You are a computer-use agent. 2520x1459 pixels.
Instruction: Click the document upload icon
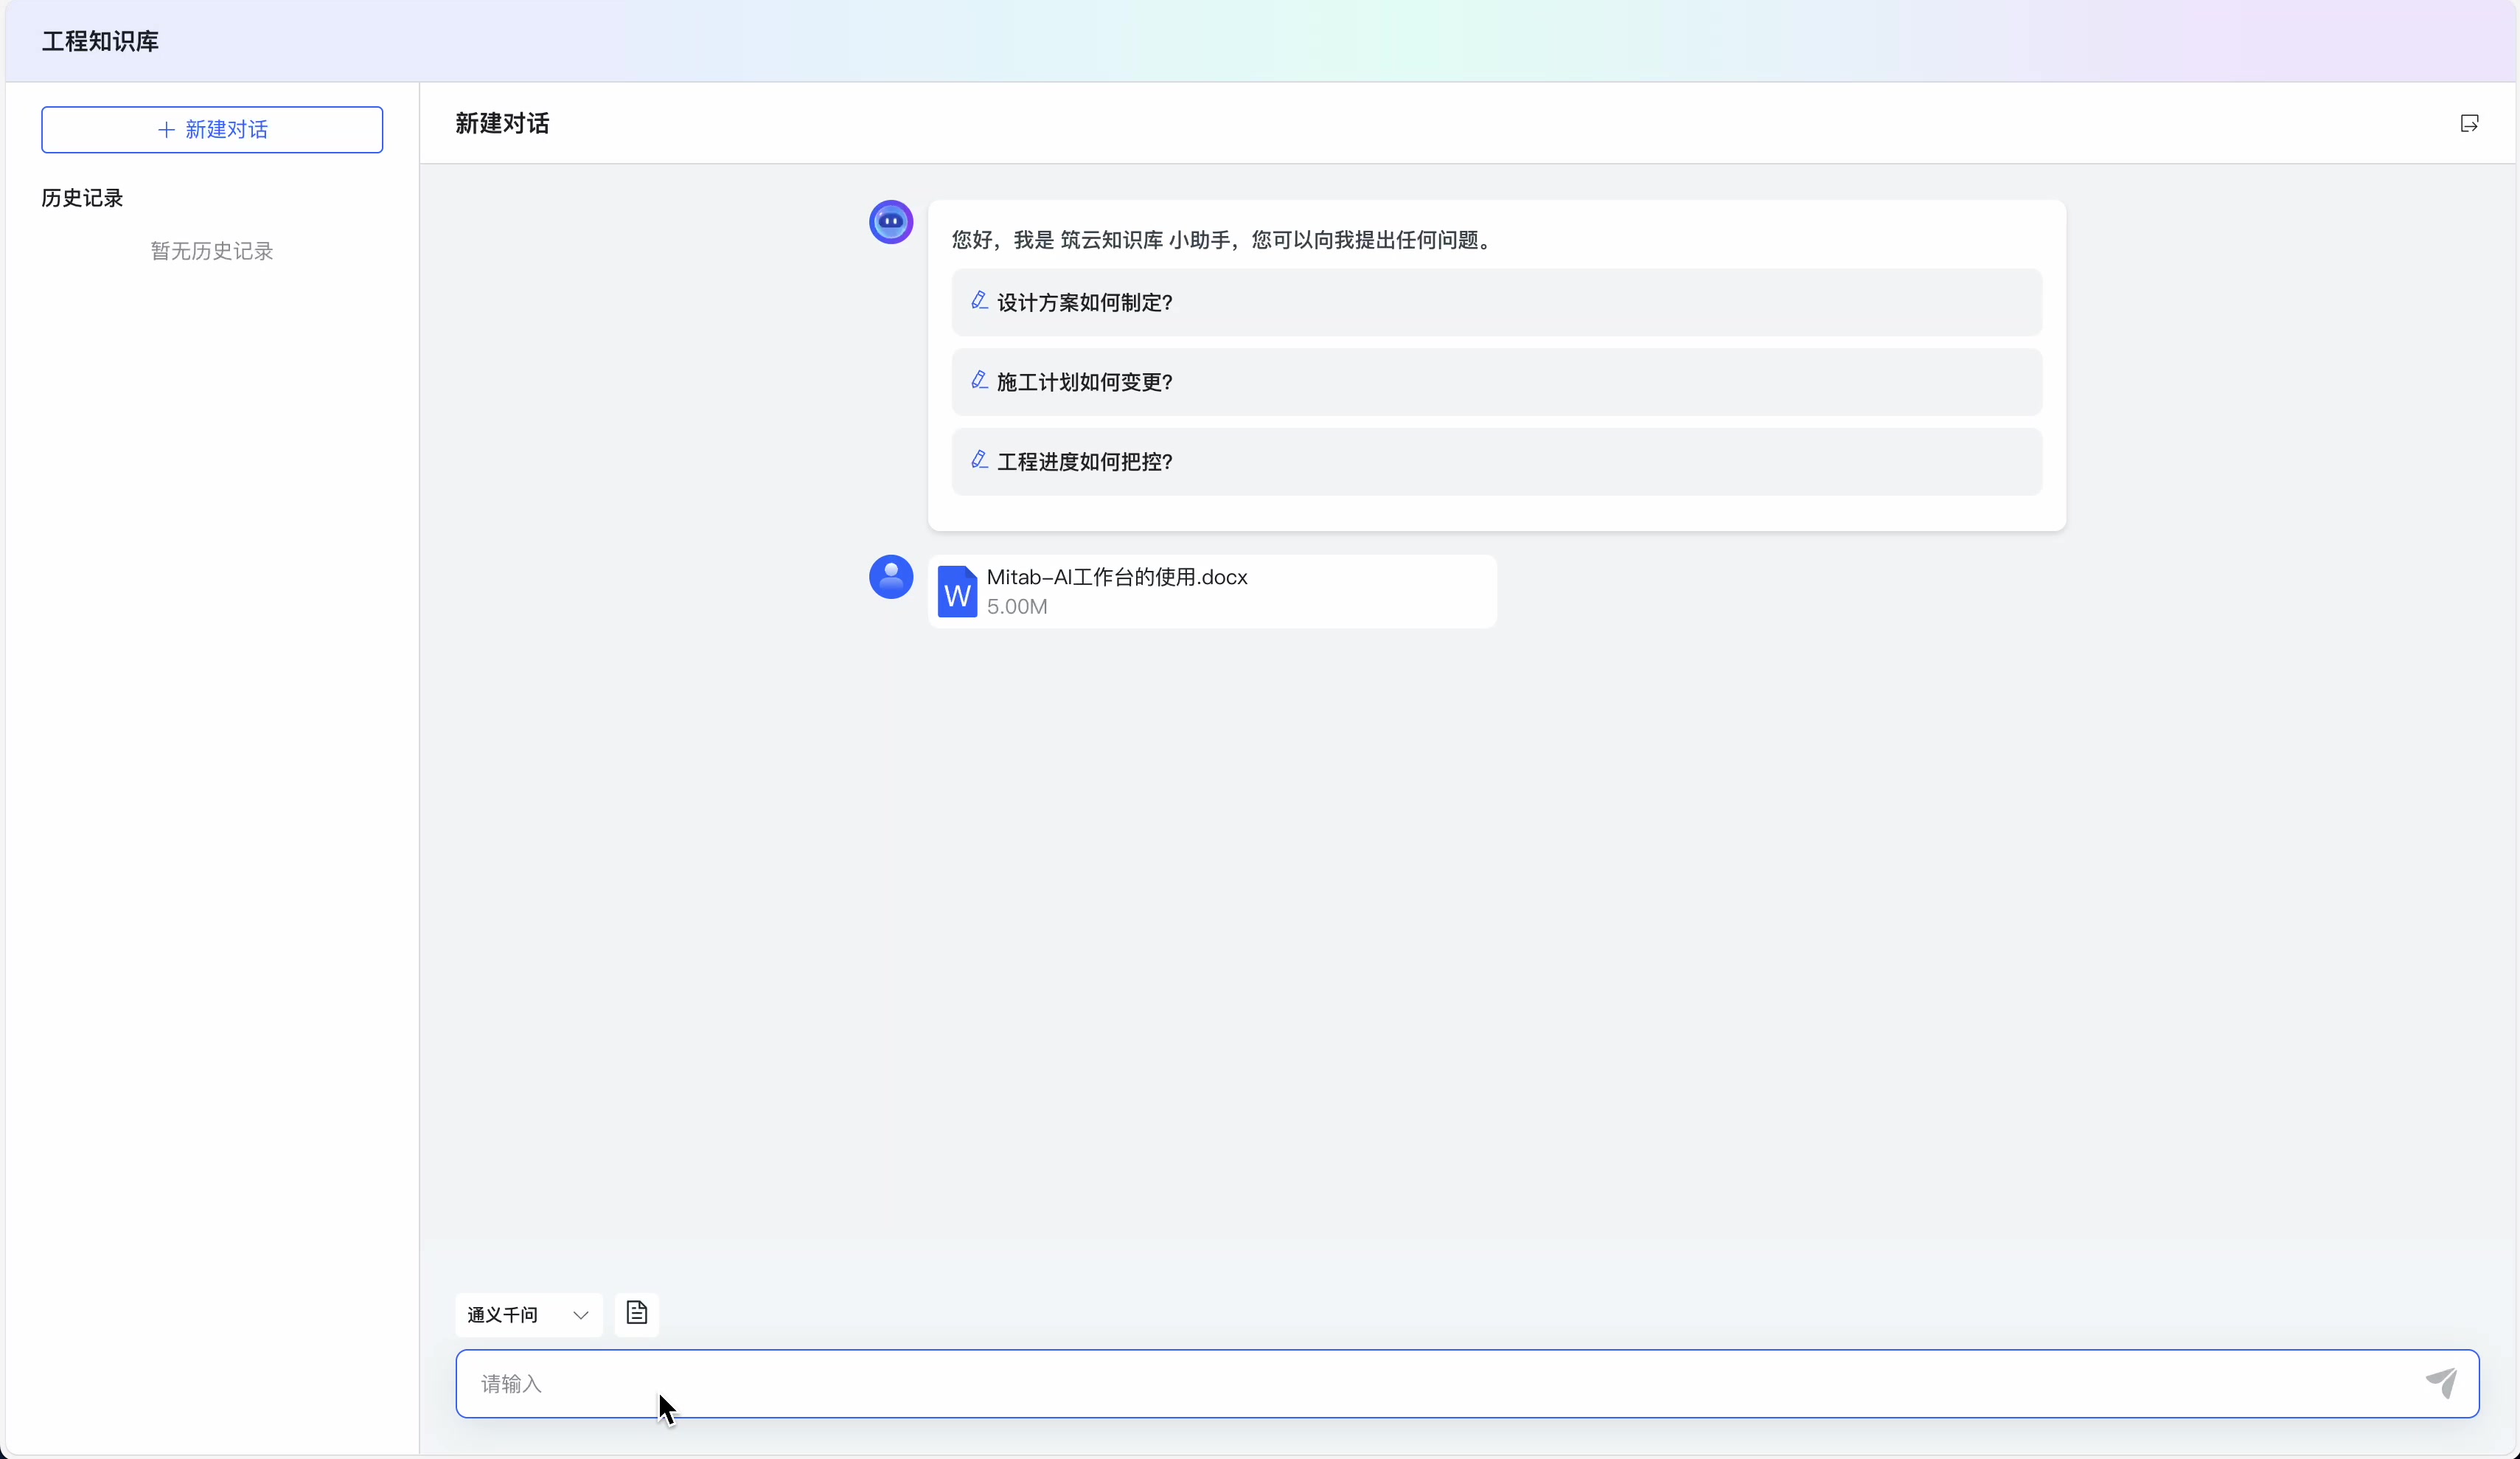636,1313
